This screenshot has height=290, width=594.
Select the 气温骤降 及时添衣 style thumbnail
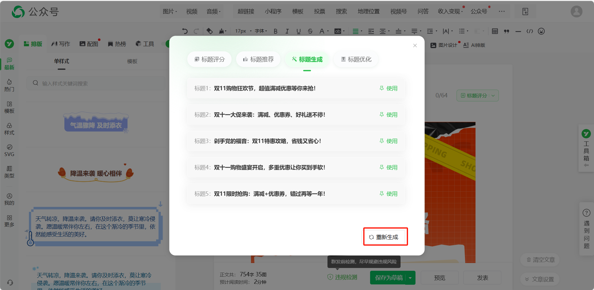(x=96, y=123)
